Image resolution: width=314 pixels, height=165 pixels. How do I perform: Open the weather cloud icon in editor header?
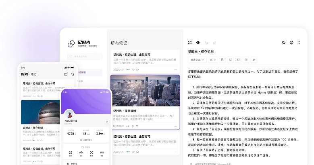[x=283, y=43]
